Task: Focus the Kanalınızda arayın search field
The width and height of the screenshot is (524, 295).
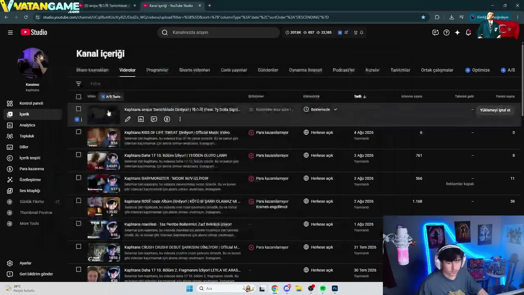Action: click(219, 32)
